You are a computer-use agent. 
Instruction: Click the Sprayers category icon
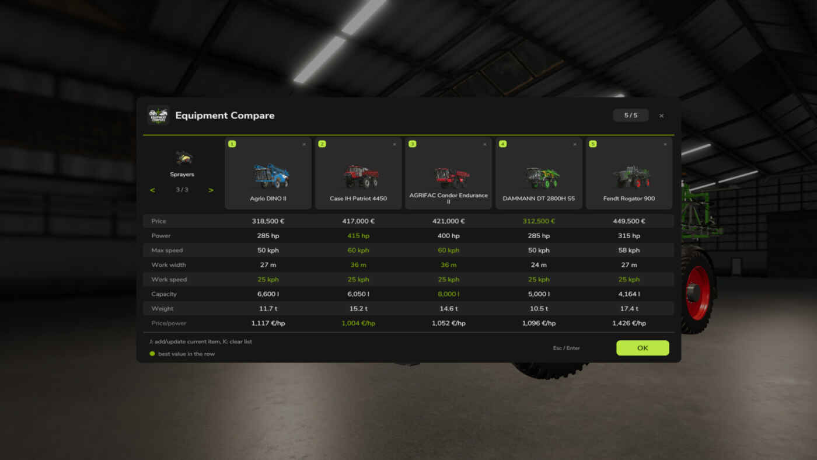[184, 158]
